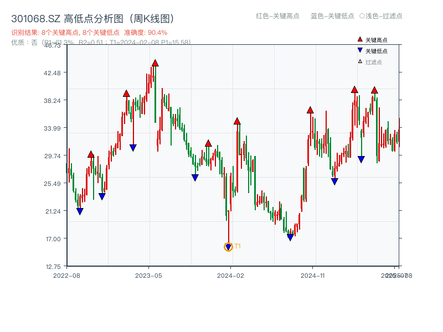This screenshot has width=443, height=332.
Task: Select the blue key-low triangle near 25.49 after 2024-11
Action: 334,181
